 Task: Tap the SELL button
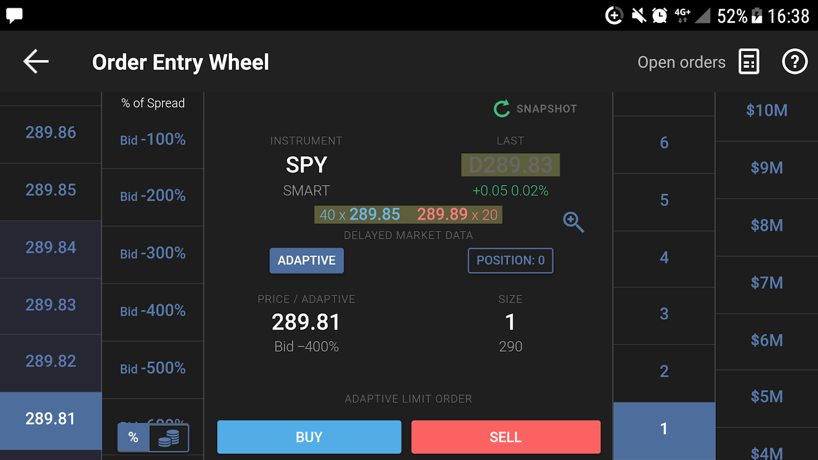pos(506,437)
